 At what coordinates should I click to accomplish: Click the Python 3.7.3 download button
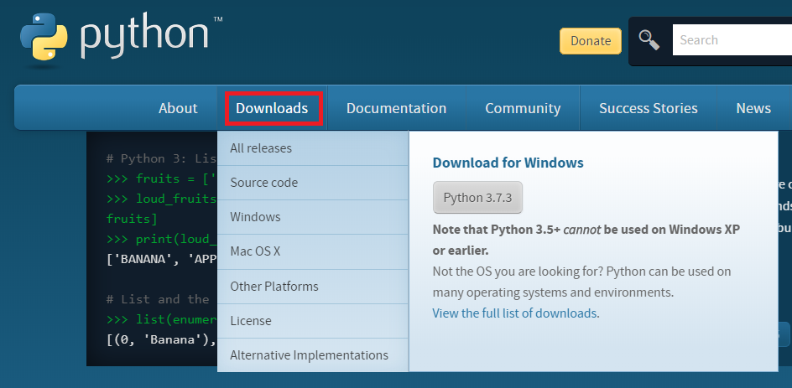pos(477,197)
